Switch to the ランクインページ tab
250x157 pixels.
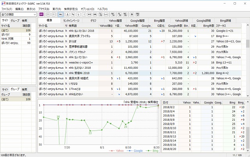(x=71, y=21)
